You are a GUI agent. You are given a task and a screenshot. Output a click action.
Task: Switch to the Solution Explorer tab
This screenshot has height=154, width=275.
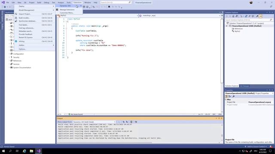click(x=232, y=86)
